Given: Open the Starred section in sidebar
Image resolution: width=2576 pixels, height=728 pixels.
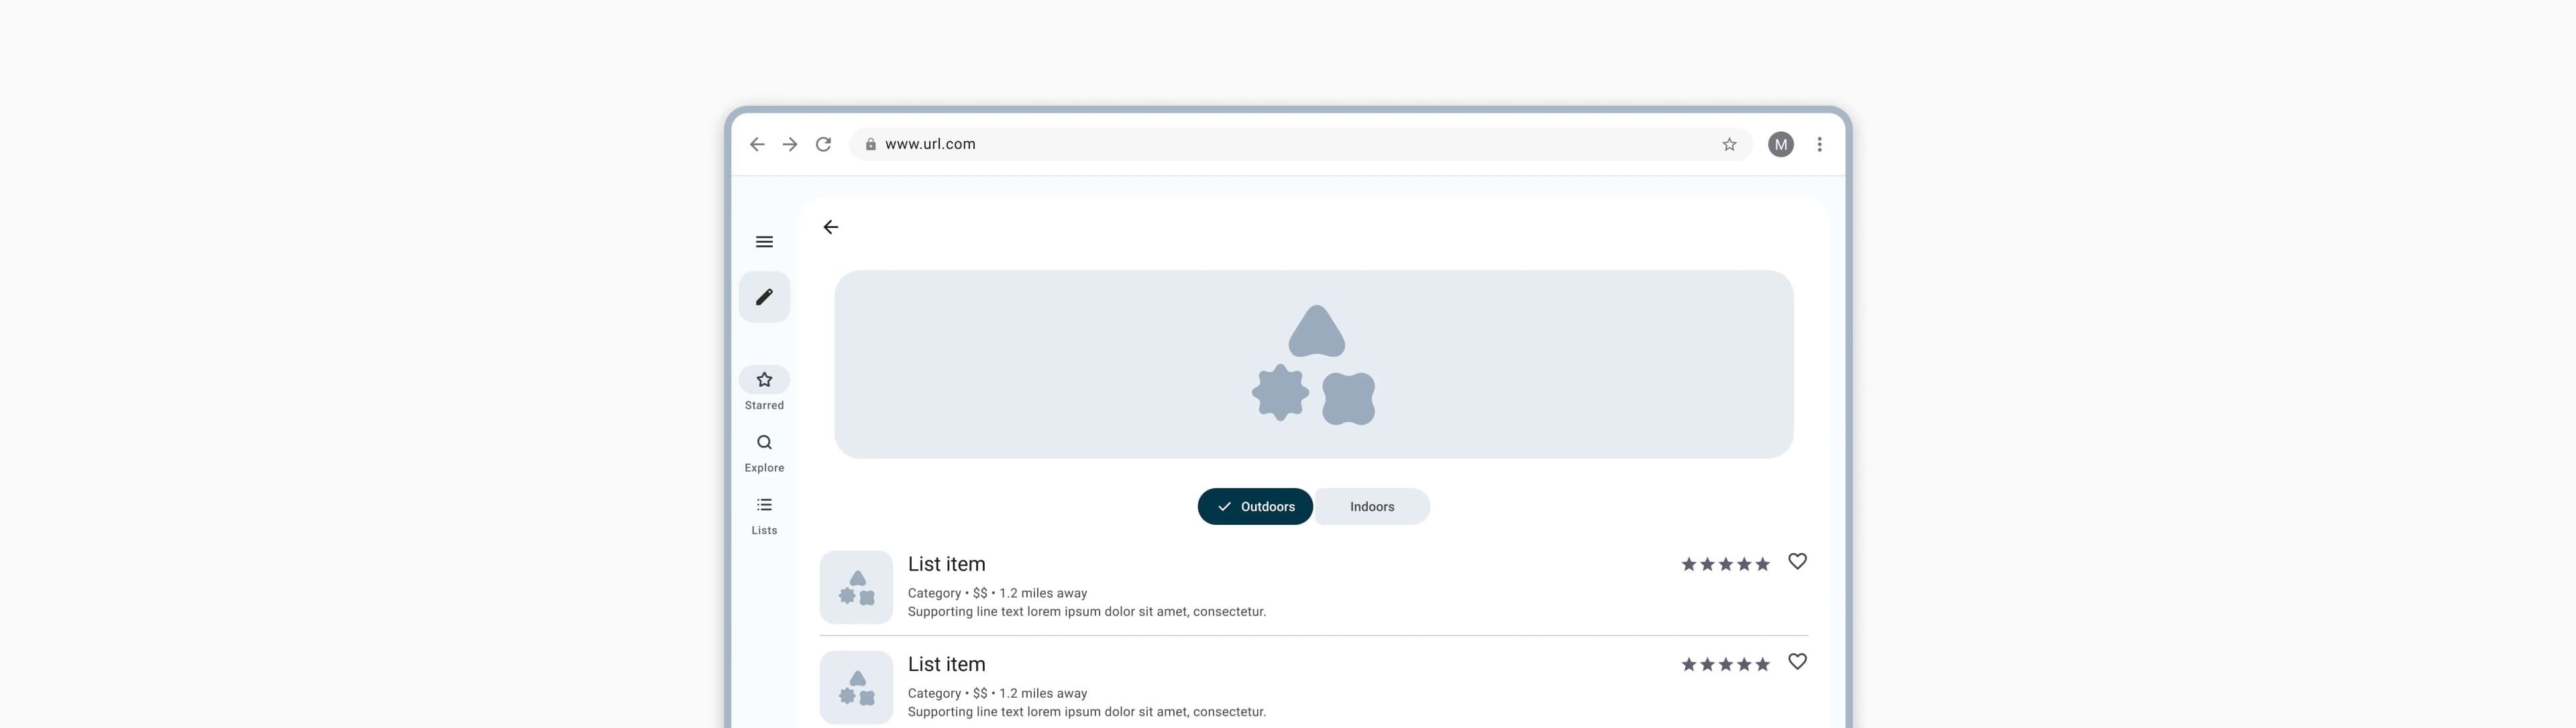Looking at the screenshot, I should point(764,388).
